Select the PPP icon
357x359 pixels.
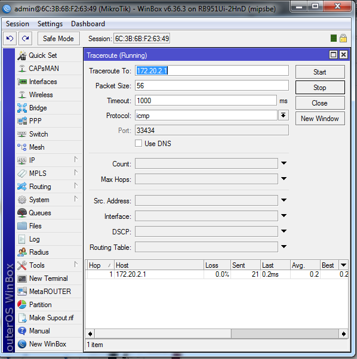(x=22, y=121)
